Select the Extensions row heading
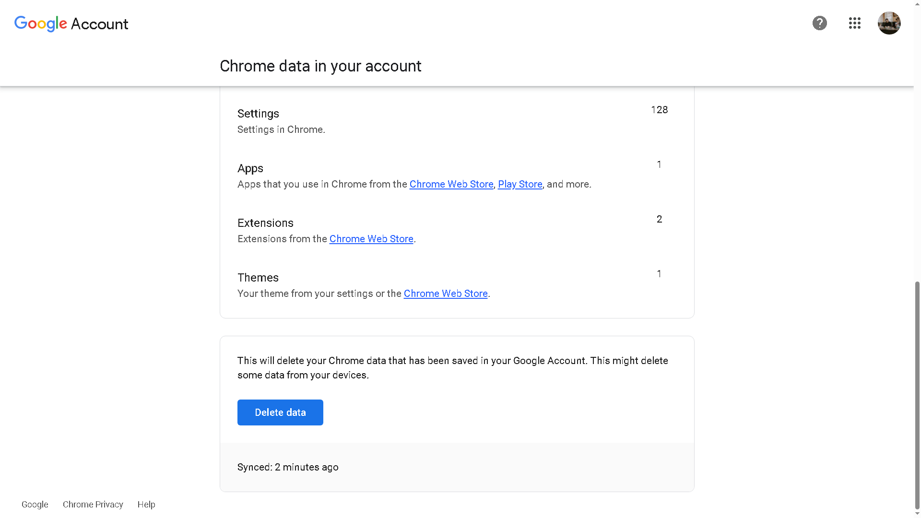 click(x=265, y=223)
